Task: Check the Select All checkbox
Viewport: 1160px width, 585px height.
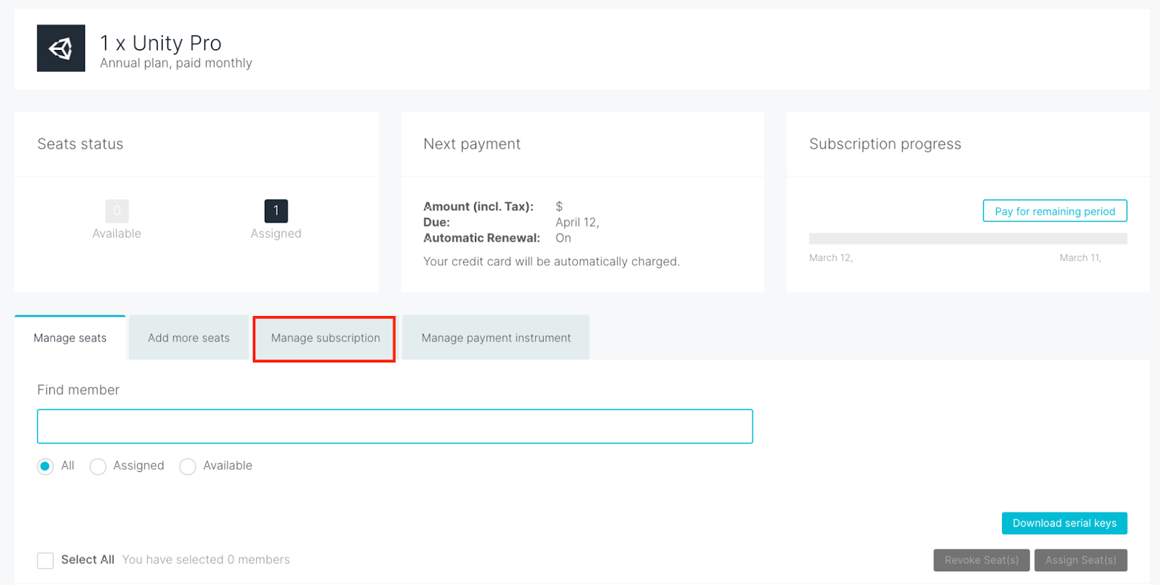Action: pyautogui.click(x=46, y=560)
